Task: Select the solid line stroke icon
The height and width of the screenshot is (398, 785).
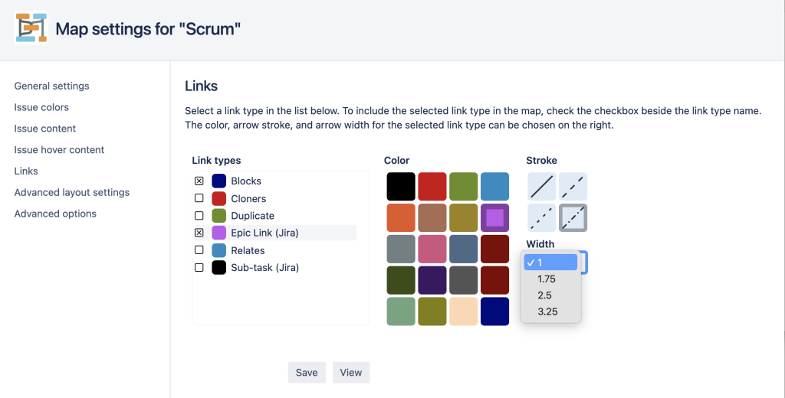Action: tap(542, 187)
